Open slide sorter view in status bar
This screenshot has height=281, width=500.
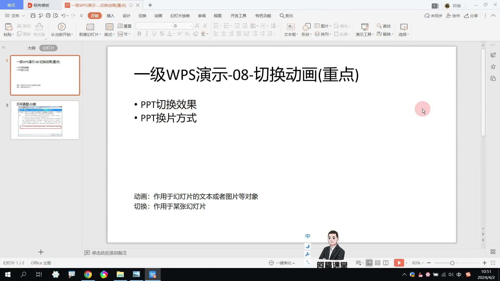[x=377, y=263]
